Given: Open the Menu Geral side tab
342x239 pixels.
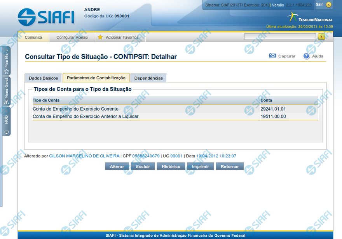Looking at the screenshot, I should point(7,91).
